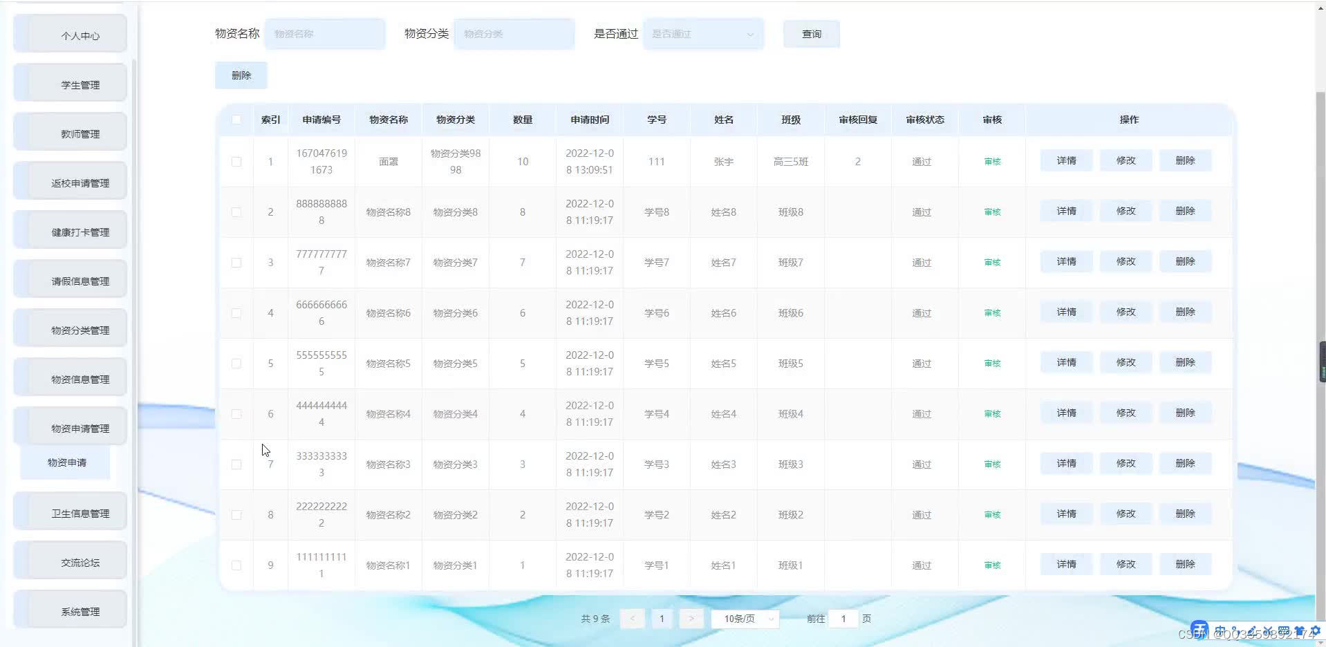Click the 前往 page number input

[843, 619]
